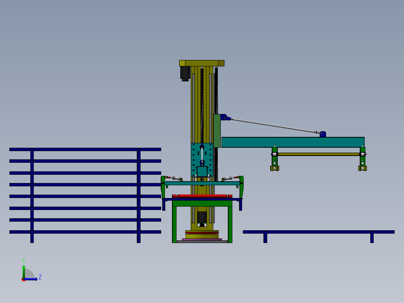Select the right green gripper claw
Image resolution: width=404 pixels, height=303 pixels.
pyautogui.click(x=241, y=187)
